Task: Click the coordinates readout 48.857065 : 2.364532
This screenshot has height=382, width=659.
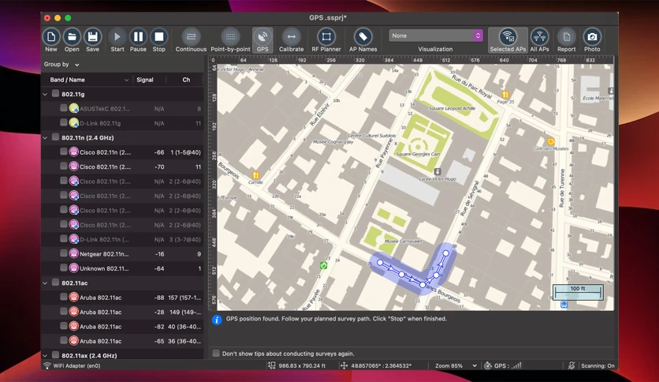Action: pos(382,365)
